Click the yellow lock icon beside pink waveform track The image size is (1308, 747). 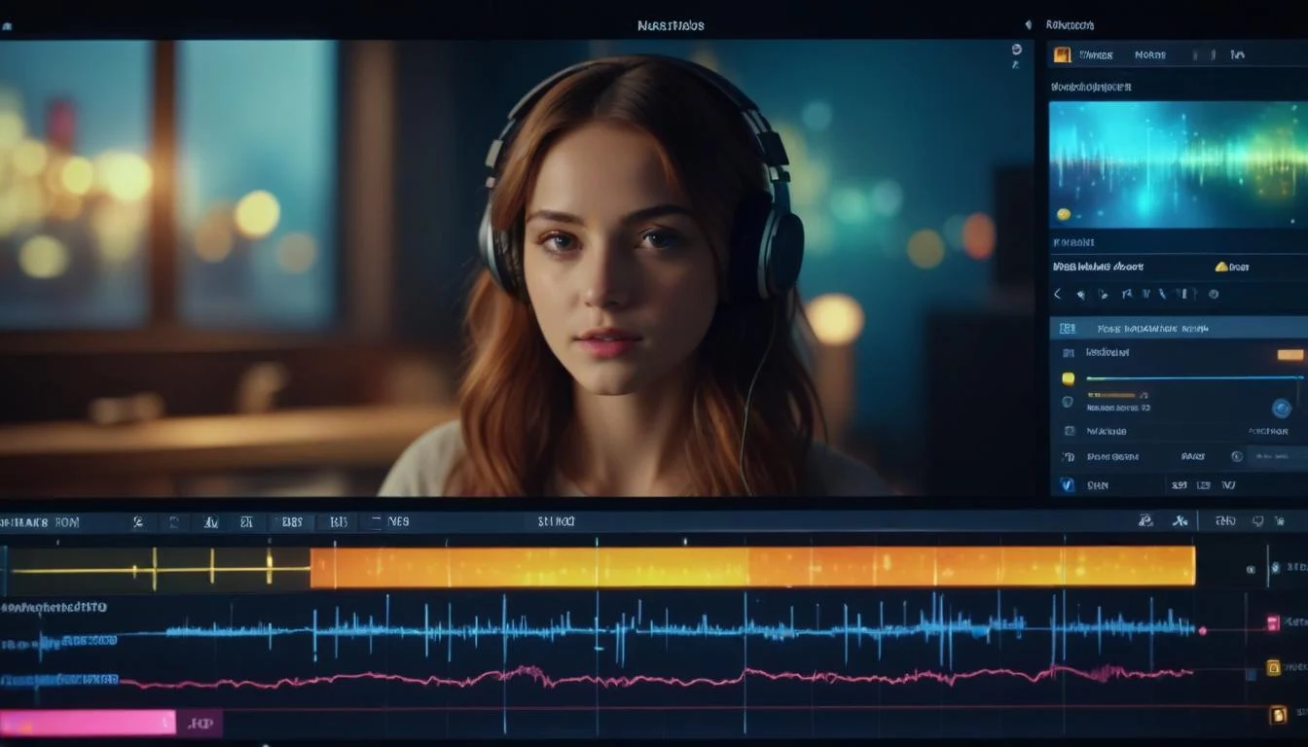pyautogui.click(x=1272, y=668)
